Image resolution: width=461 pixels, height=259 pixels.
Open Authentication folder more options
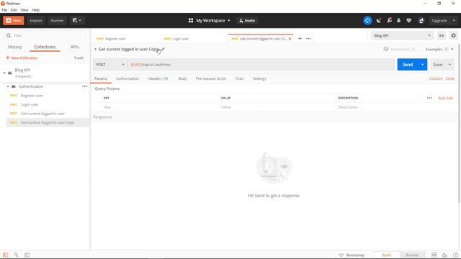coord(85,86)
